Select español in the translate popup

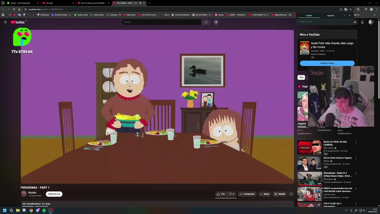pyautogui.click(x=331, y=15)
